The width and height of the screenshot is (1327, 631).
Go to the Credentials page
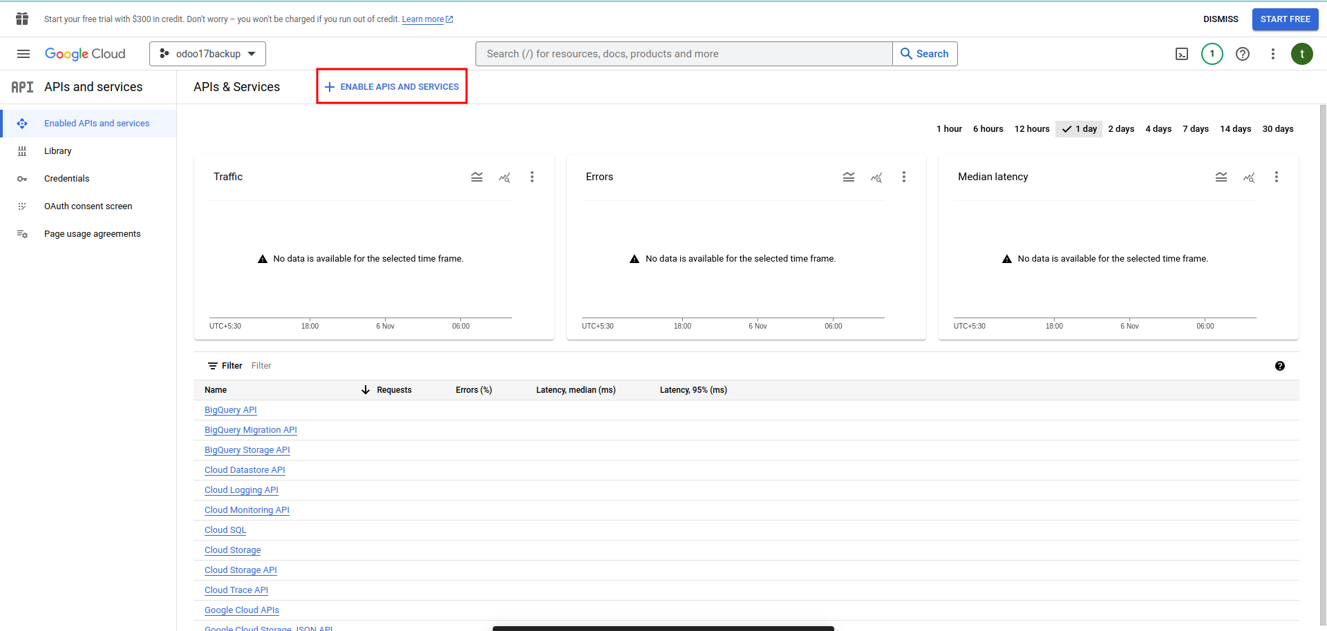(x=88, y=179)
